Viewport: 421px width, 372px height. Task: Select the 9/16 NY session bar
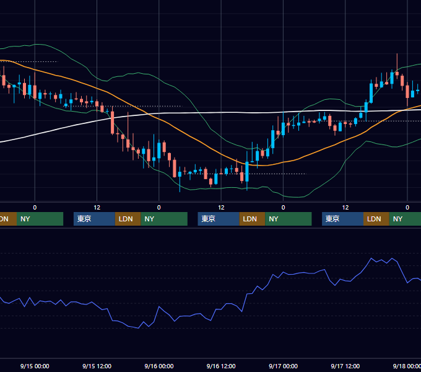(x=289, y=219)
